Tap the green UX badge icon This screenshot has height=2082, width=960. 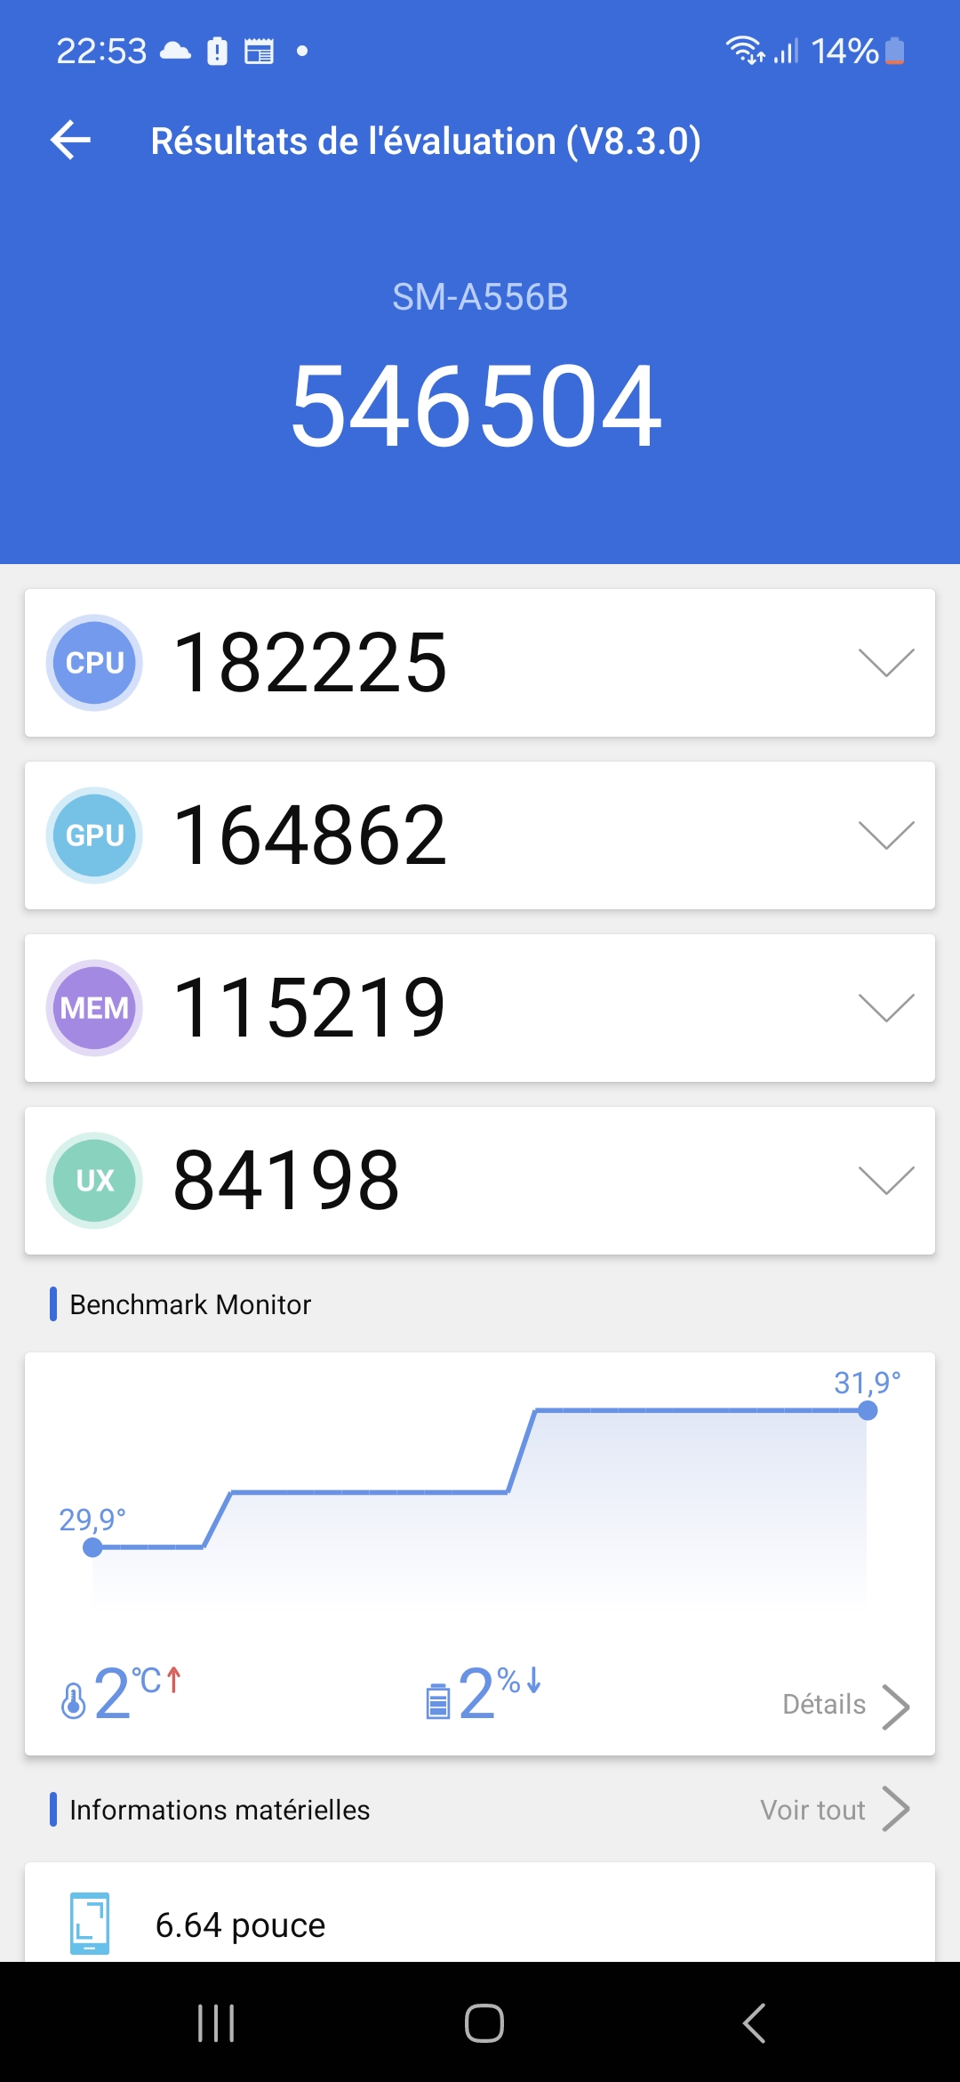coord(94,1181)
